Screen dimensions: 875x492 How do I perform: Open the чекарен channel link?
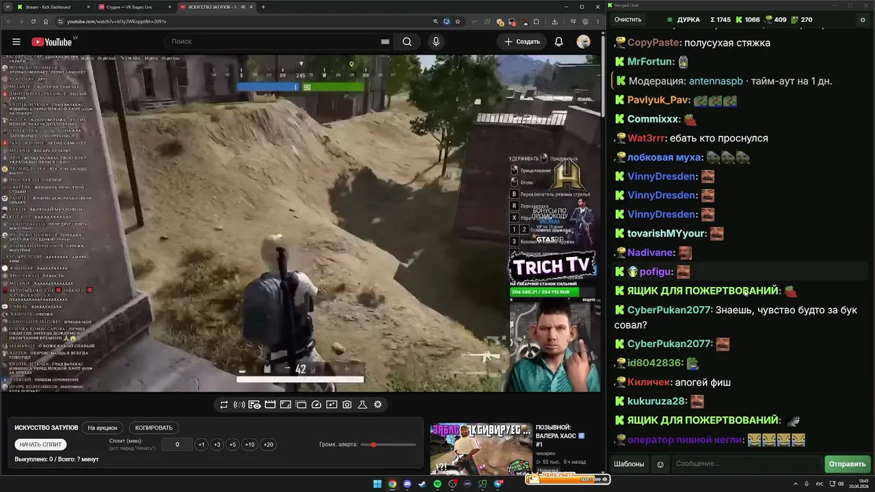pyautogui.click(x=546, y=453)
